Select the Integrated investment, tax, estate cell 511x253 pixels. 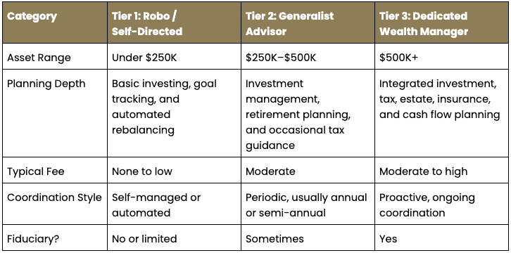[x=441, y=113]
